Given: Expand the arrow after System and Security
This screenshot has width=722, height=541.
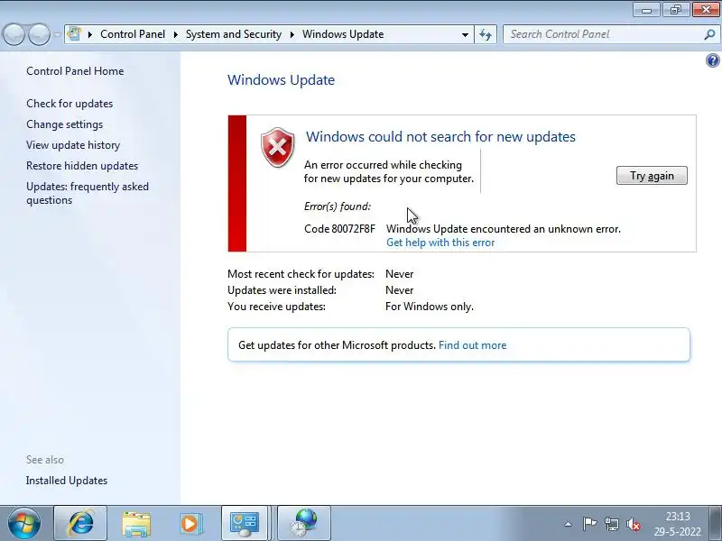Looking at the screenshot, I should coord(292,34).
